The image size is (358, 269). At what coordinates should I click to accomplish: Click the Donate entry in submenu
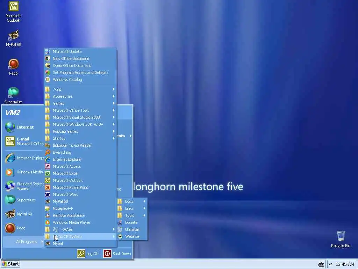tap(132, 222)
